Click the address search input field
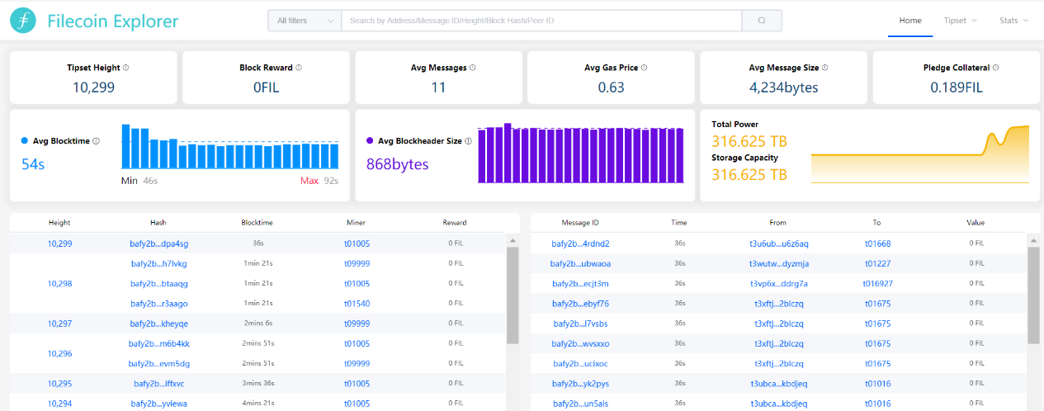1044x411 pixels. (541, 21)
